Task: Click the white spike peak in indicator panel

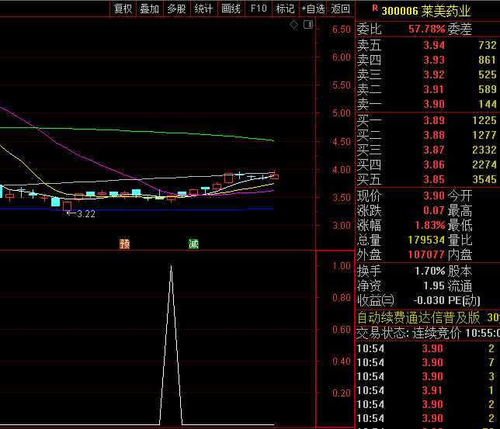Action: coord(171,266)
